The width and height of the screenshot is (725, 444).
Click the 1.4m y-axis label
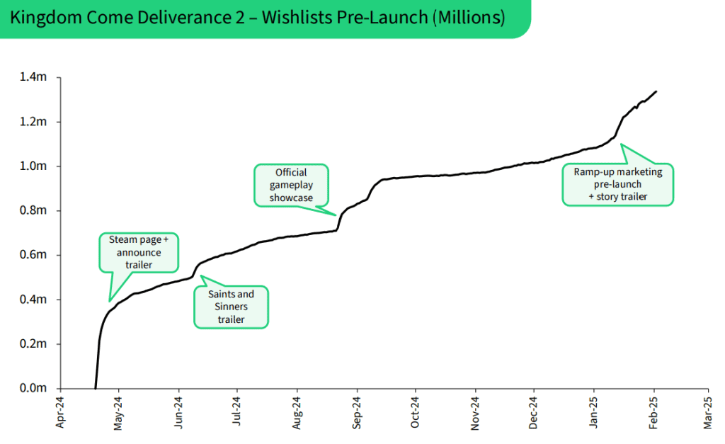coord(33,76)
